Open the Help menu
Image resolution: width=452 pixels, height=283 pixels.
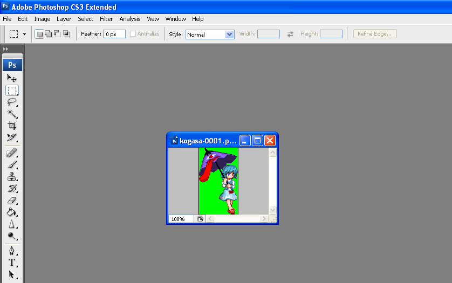click(198, 19)
